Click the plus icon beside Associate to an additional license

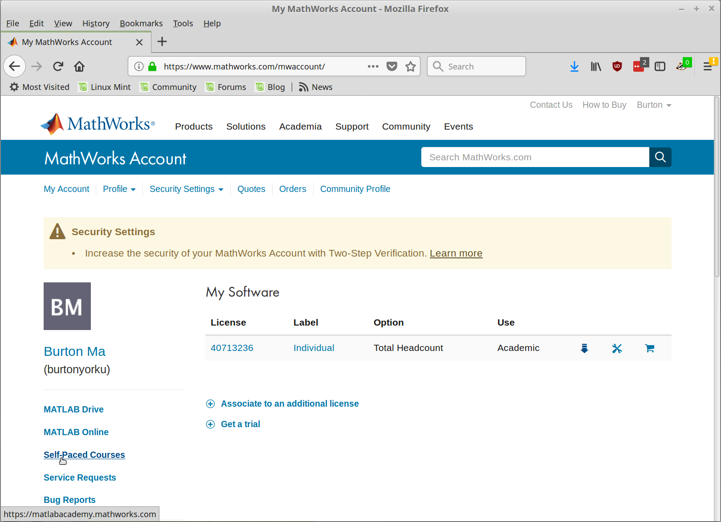[210, 404]
